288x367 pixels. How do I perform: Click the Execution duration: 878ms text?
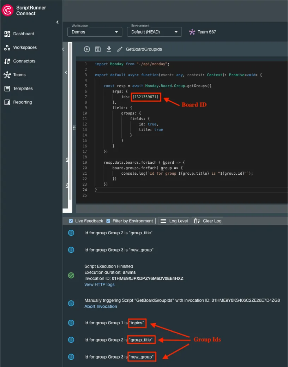coord(110,272)
